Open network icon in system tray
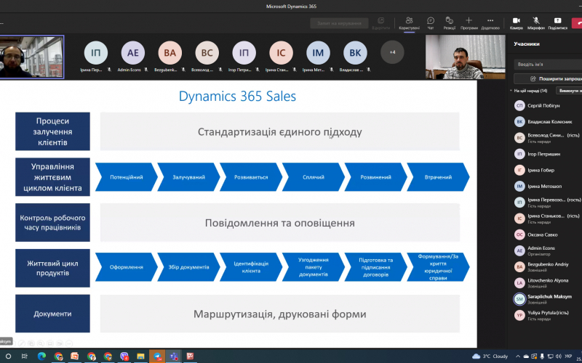The height and width of the screenshot is (363, 582). (550, 356)
